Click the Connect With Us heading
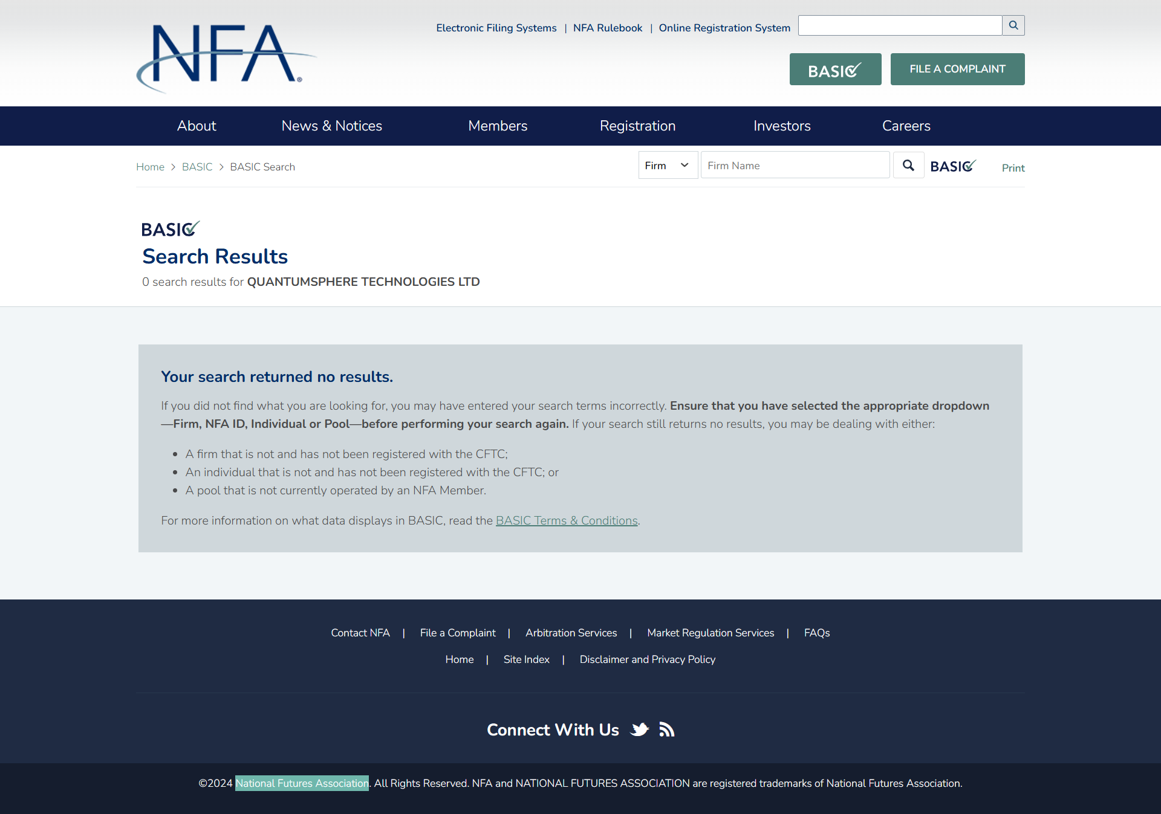 point(553,729)
